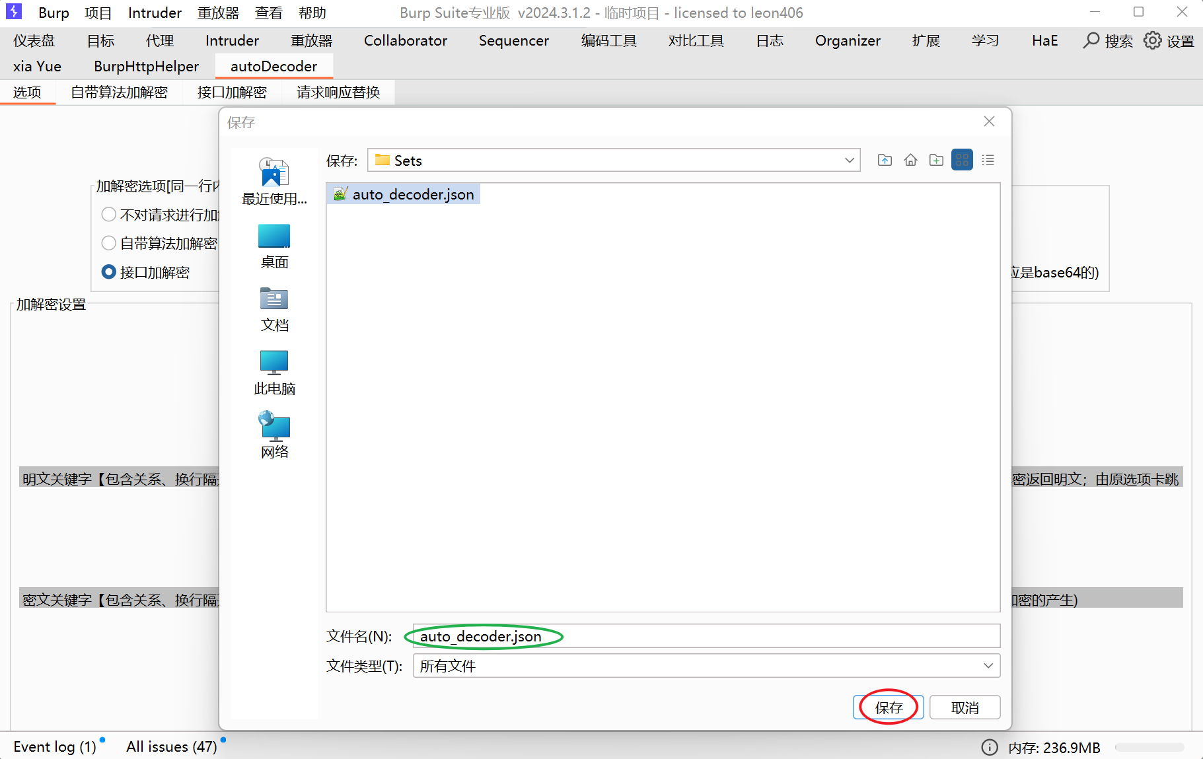Select the auto_decoder.json file icon
This screenshot has width=1203, height=759.
click(340, 194)
